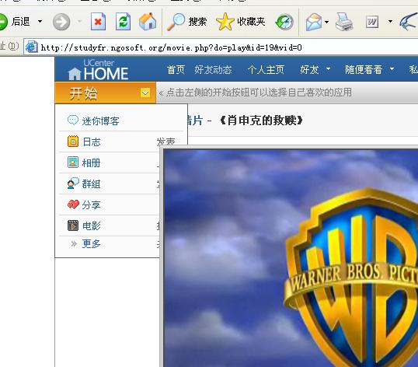
Task: Click the Mail envelope icon
Action: click(x=314, y=22)
